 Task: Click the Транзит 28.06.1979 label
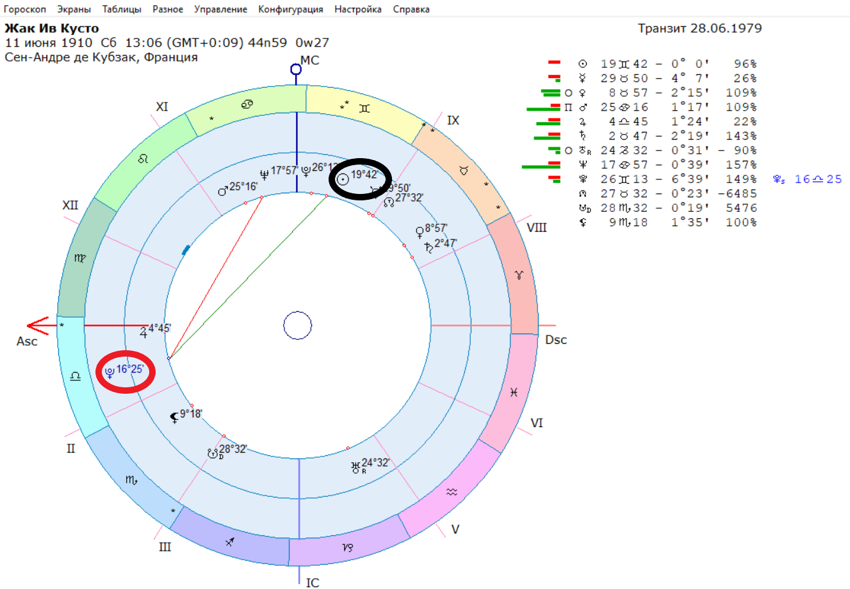click(x=700, y=29)
